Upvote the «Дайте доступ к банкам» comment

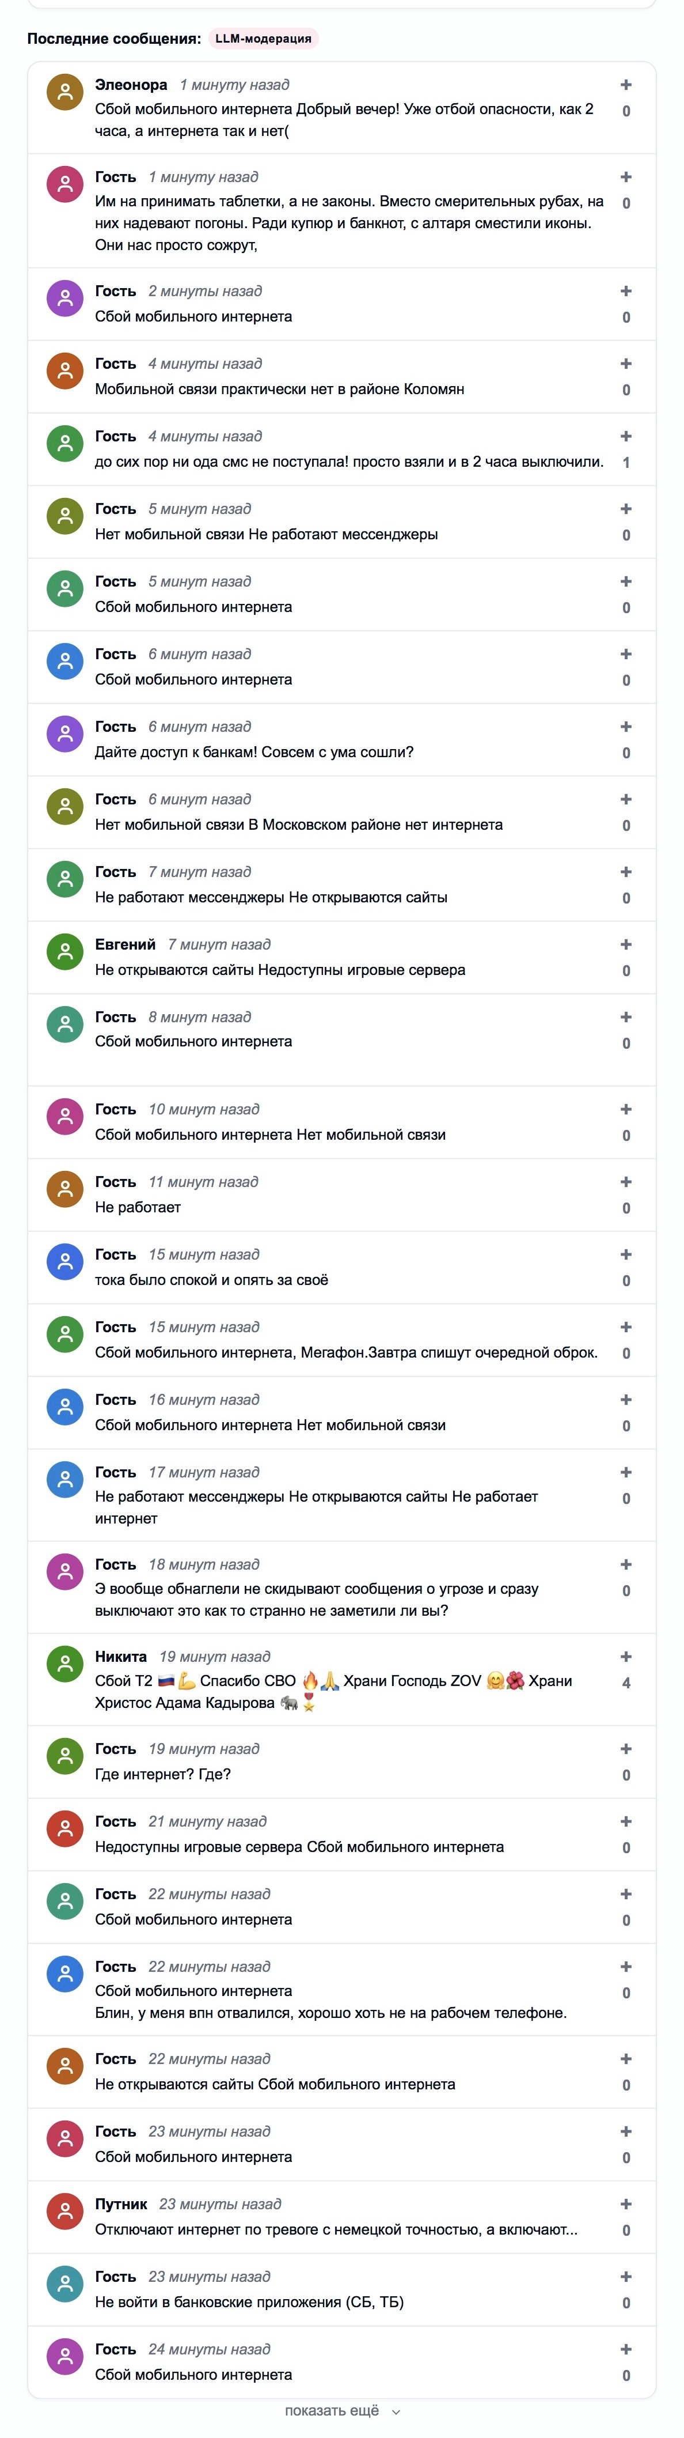625,727
